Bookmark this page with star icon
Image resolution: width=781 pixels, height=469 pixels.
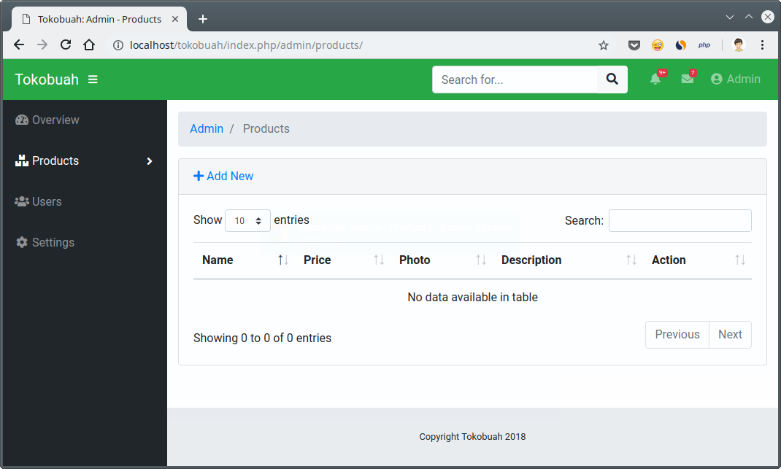(604, 45)
